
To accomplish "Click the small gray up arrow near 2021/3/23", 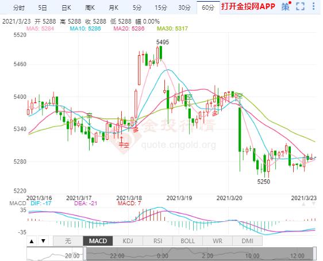I will 303,204.
